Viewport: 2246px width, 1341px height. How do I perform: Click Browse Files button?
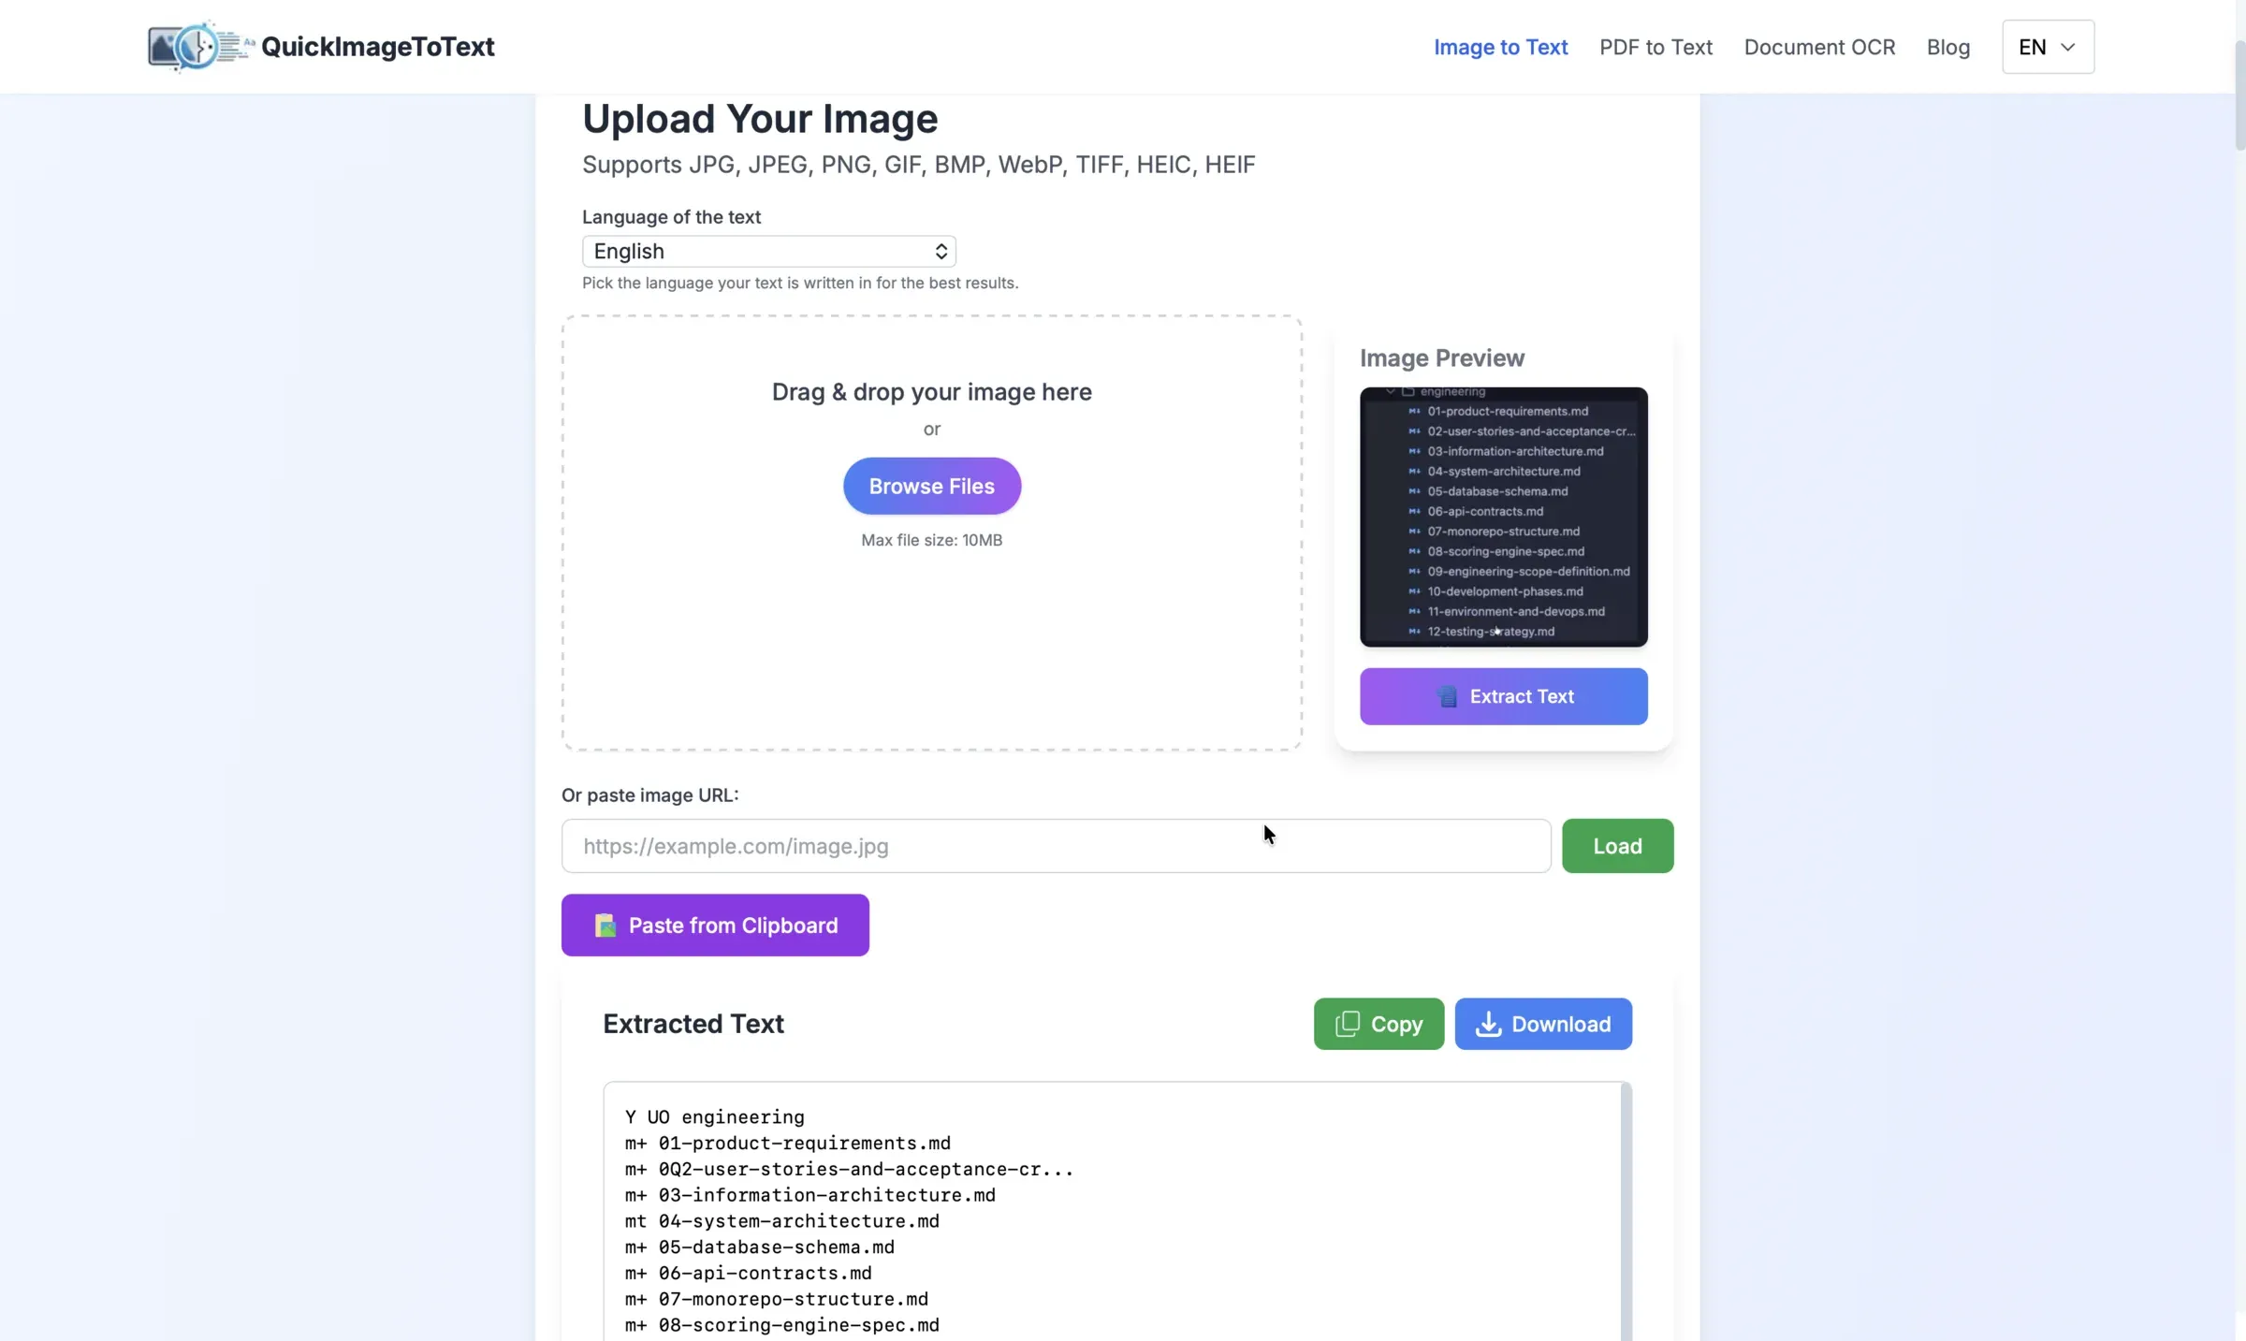(931, 486)
